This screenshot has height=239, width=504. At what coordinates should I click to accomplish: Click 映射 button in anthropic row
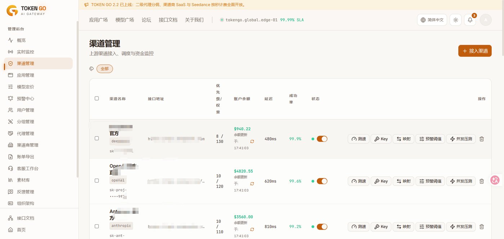403,227
